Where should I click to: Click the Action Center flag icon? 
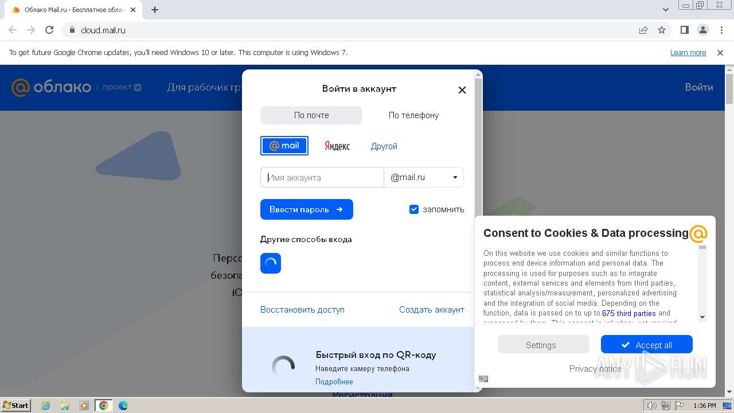679,406
